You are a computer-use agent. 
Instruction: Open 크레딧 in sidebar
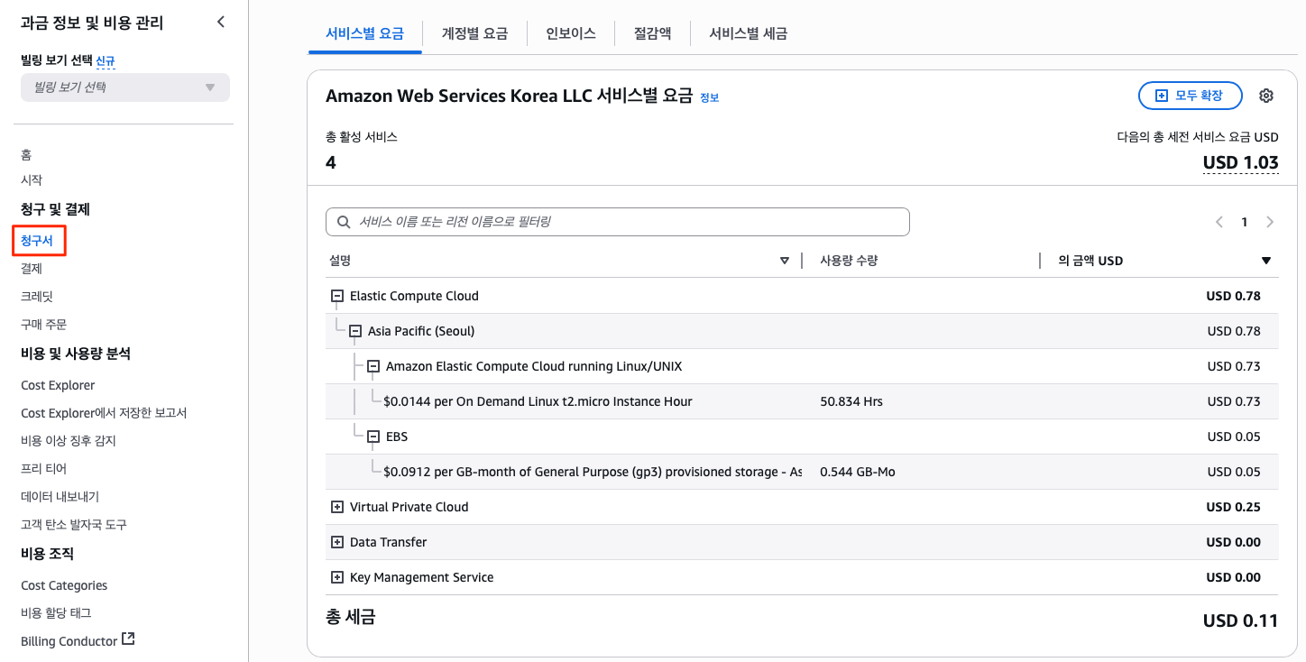tap(37, 297)
